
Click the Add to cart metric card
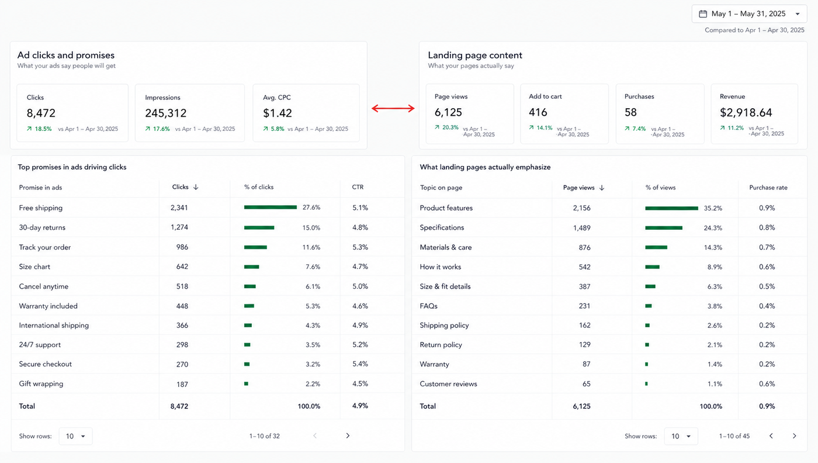(x=564, y=113)
